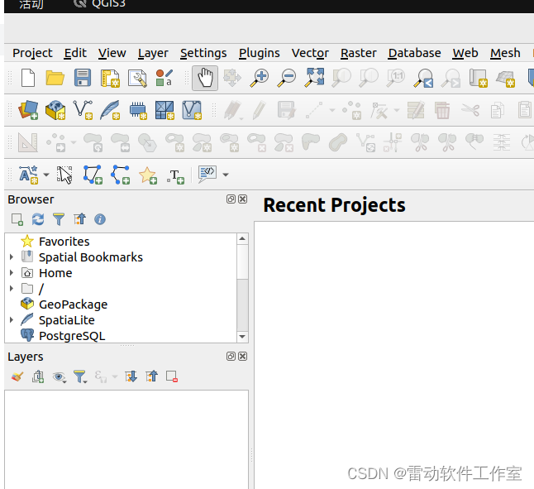This screenshot has width=534, height=489.
Task: Open the Style Manager icon
Action: pos(164,78)
